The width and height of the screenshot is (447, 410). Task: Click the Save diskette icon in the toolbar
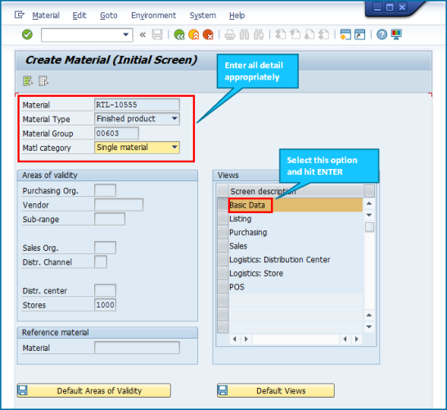(157, 34)
